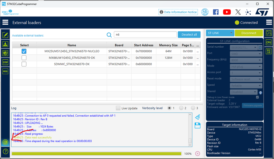Click the log scrollbar down arrow
The image size is (274, 159).
click(190, 145)
